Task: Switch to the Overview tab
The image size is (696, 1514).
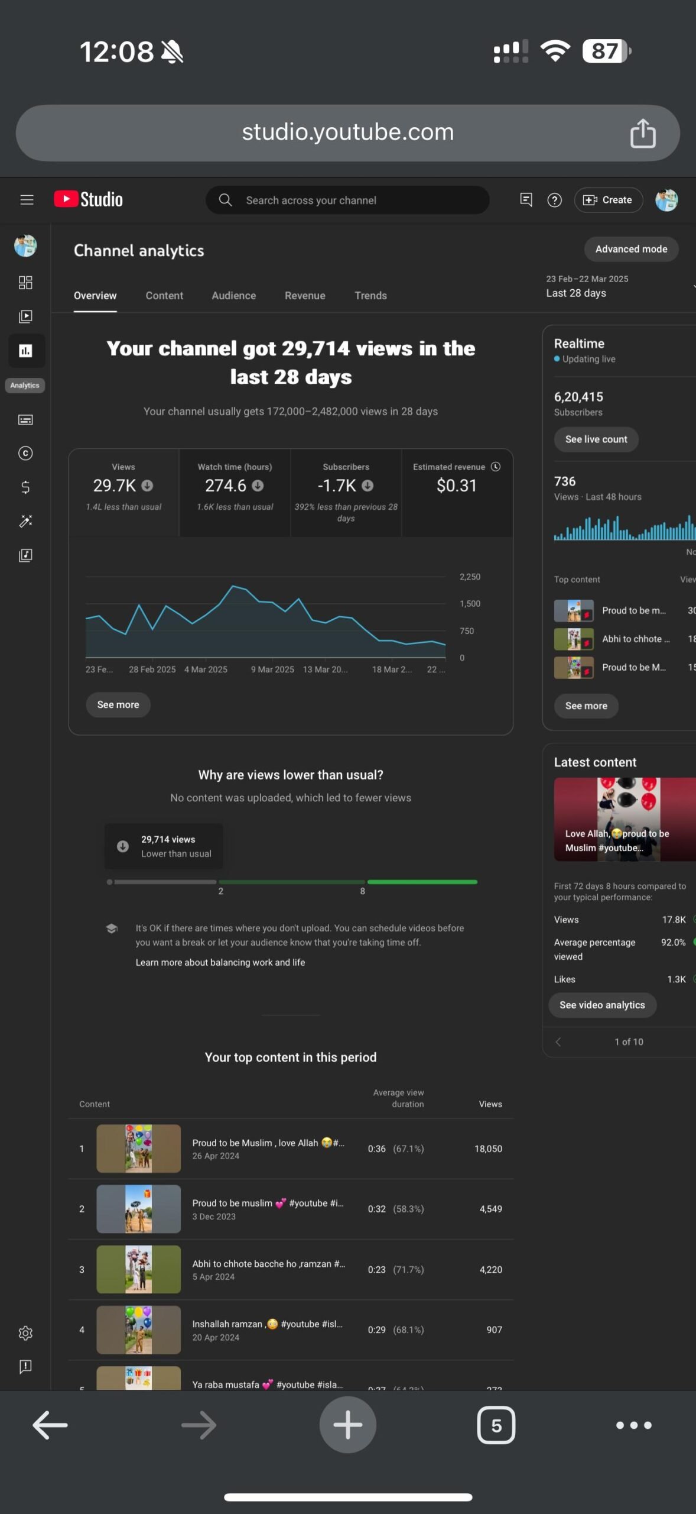Action: pos(95,296)
